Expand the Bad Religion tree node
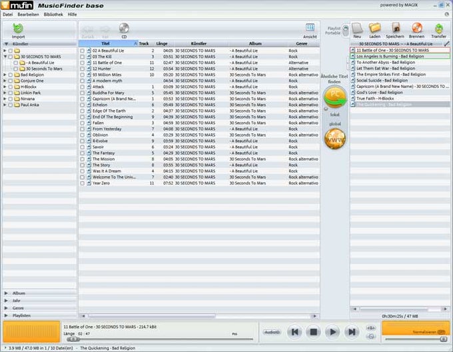Screen dimensions: 453x352 (x=5, y=75)
